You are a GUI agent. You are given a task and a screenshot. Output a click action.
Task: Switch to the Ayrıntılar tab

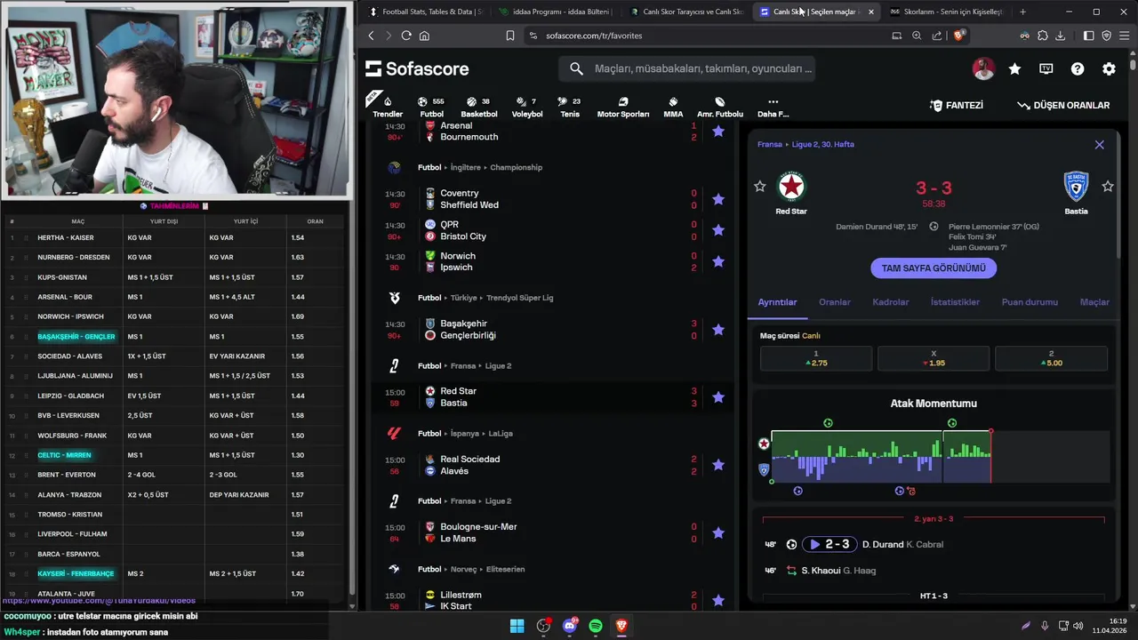click(x=777, y=302)
